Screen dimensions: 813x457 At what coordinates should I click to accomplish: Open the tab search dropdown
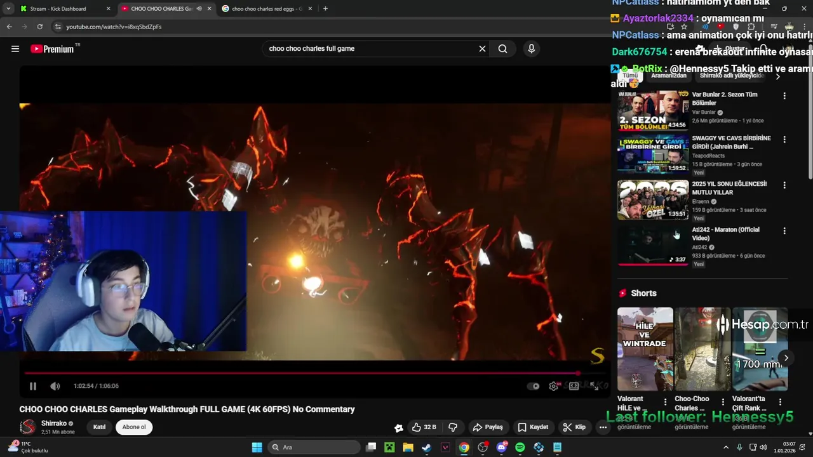pyautogui.click(x=8, y=9)
